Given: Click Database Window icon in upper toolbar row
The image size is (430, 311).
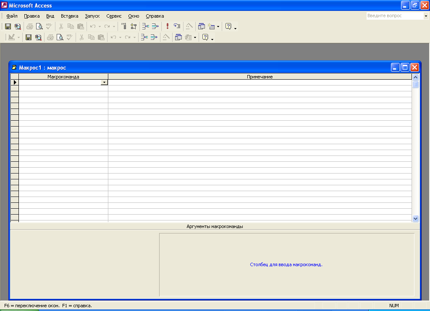Looking at the screenshot, I should point(201,26).
